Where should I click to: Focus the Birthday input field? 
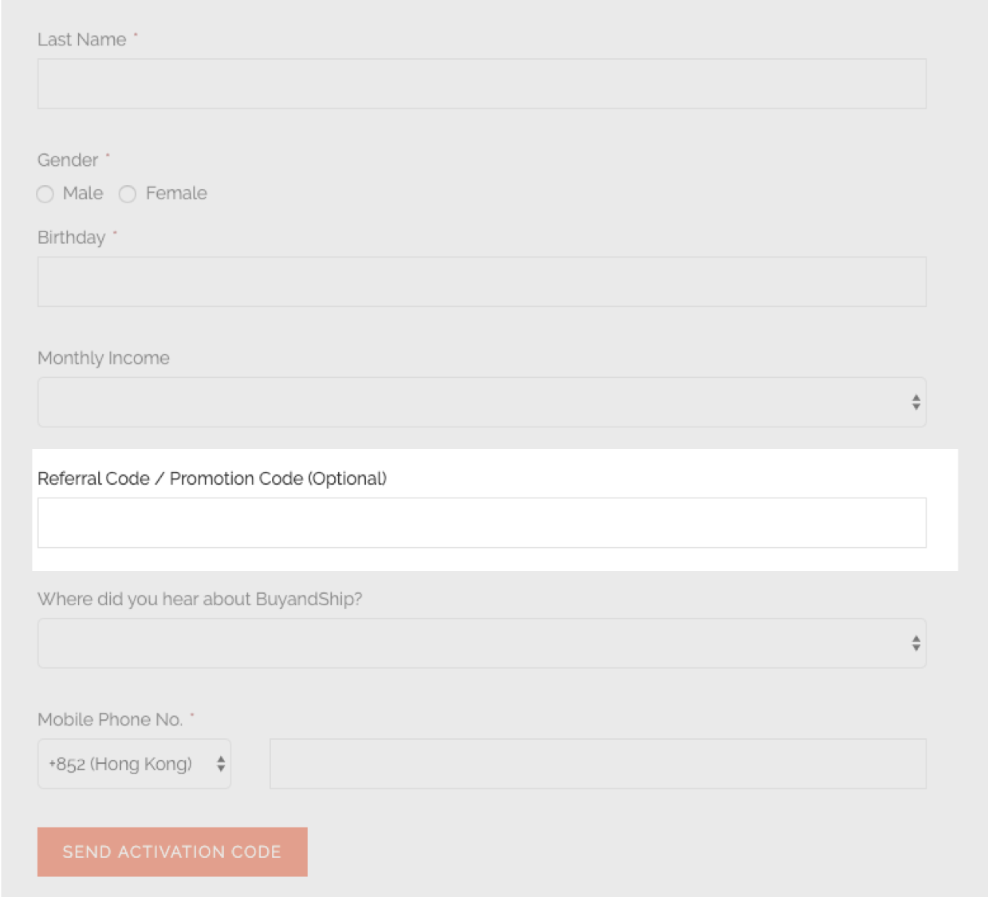[x=482, y=281]
